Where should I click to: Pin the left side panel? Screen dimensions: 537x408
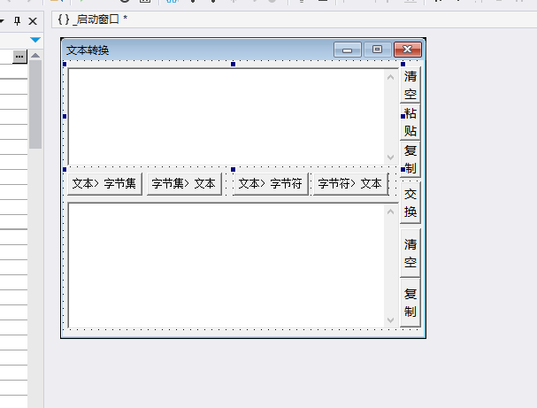pos(17,20)
